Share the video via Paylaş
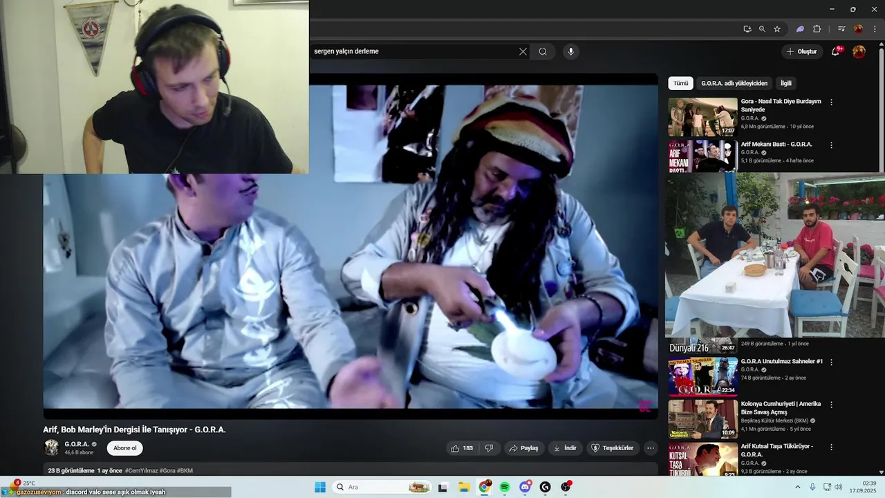 (x=524, y=448)
